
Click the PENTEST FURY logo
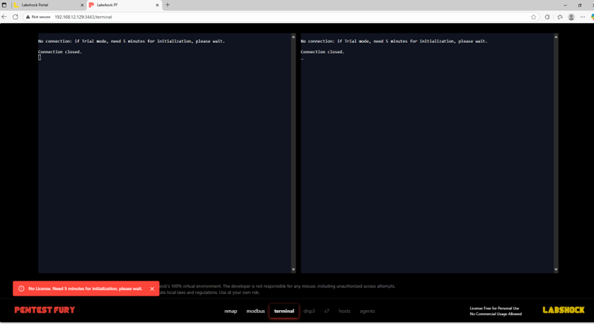[x=45, y=310]
